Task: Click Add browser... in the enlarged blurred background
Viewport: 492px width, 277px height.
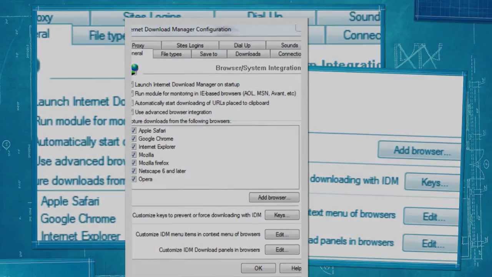Action: point(420,150)
